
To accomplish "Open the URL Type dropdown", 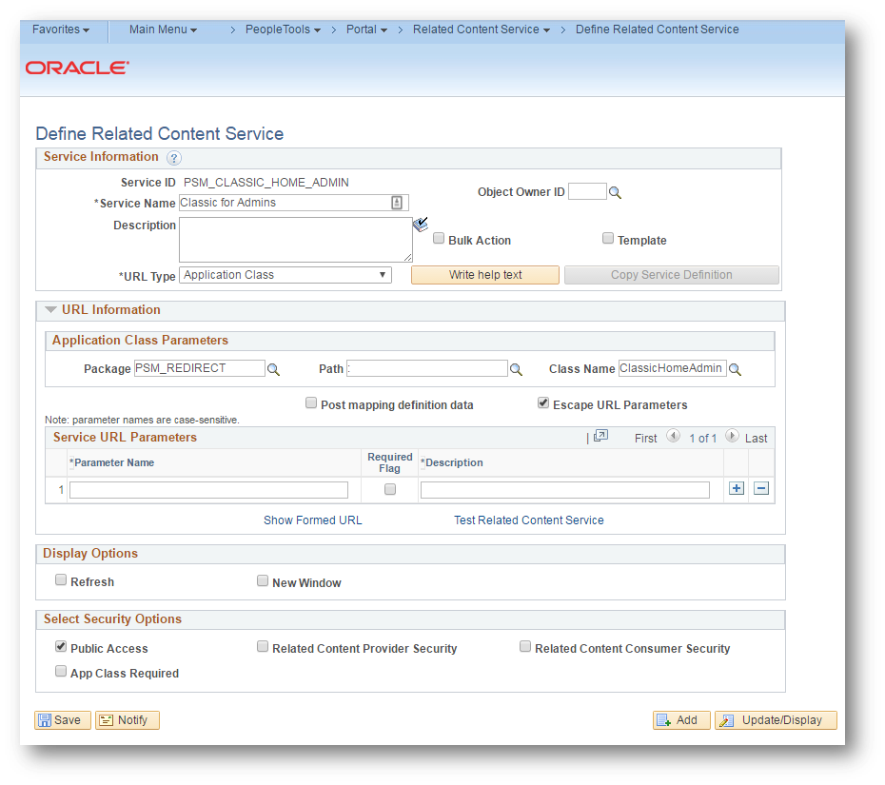I will 285,275.
